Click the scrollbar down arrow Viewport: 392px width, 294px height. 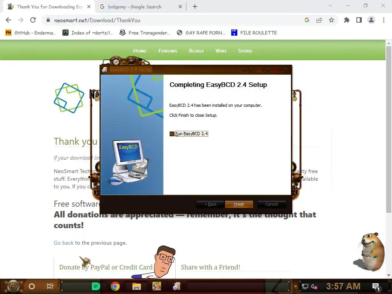389,275
